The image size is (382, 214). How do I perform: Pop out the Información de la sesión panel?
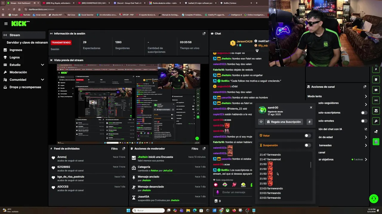204,34
